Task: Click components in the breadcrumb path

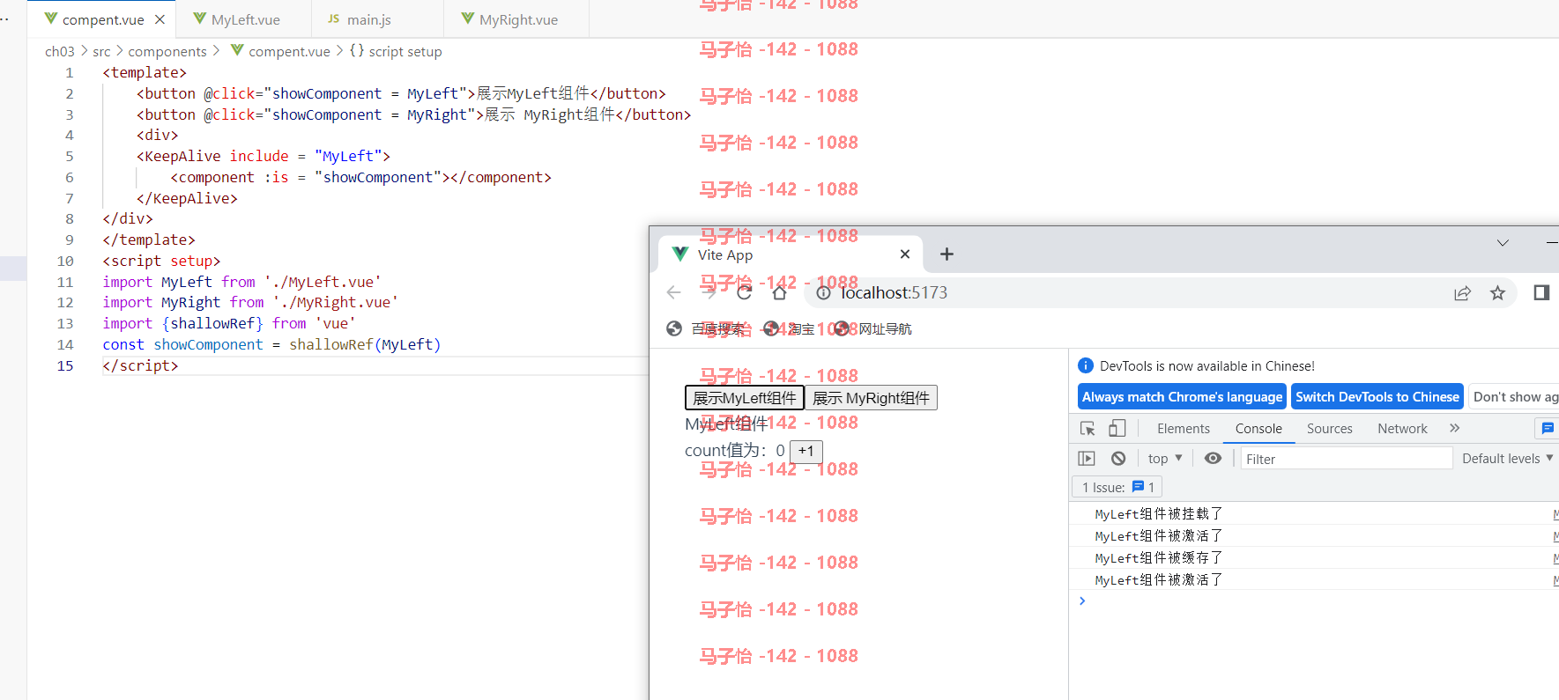Action: click(167, 52)
